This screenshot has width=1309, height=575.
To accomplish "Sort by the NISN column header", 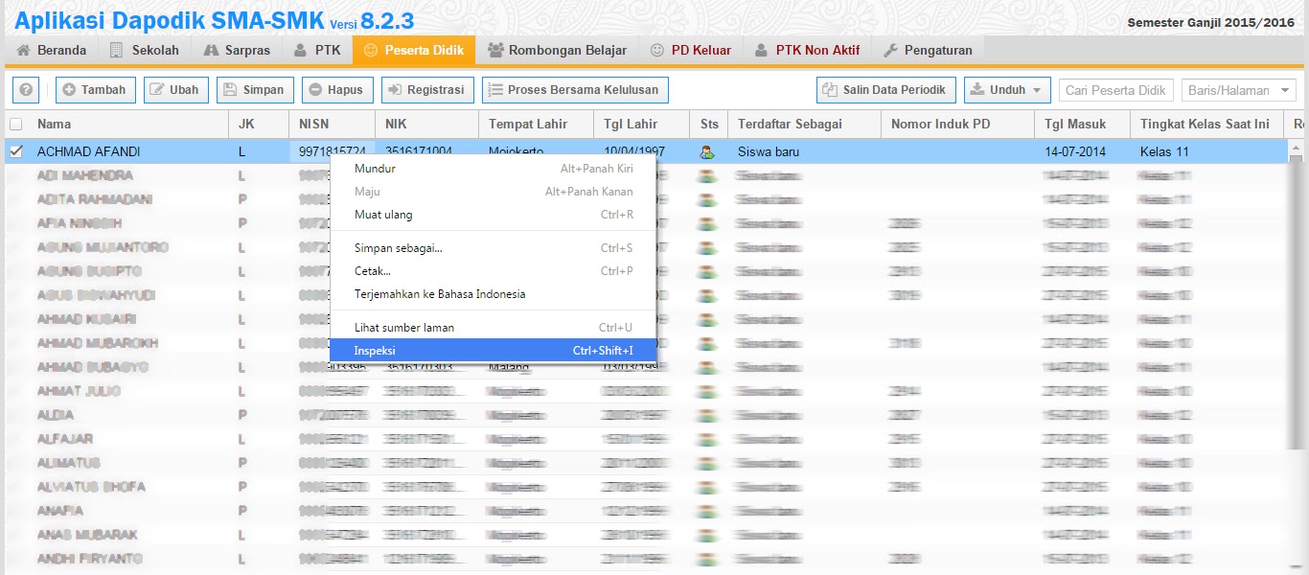I will [x=332, y=124].
